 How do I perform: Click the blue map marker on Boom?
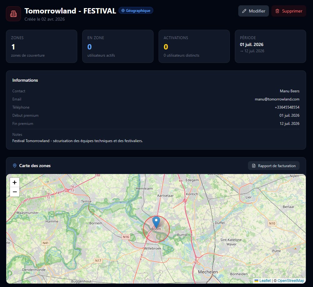(x=156, y=222)
